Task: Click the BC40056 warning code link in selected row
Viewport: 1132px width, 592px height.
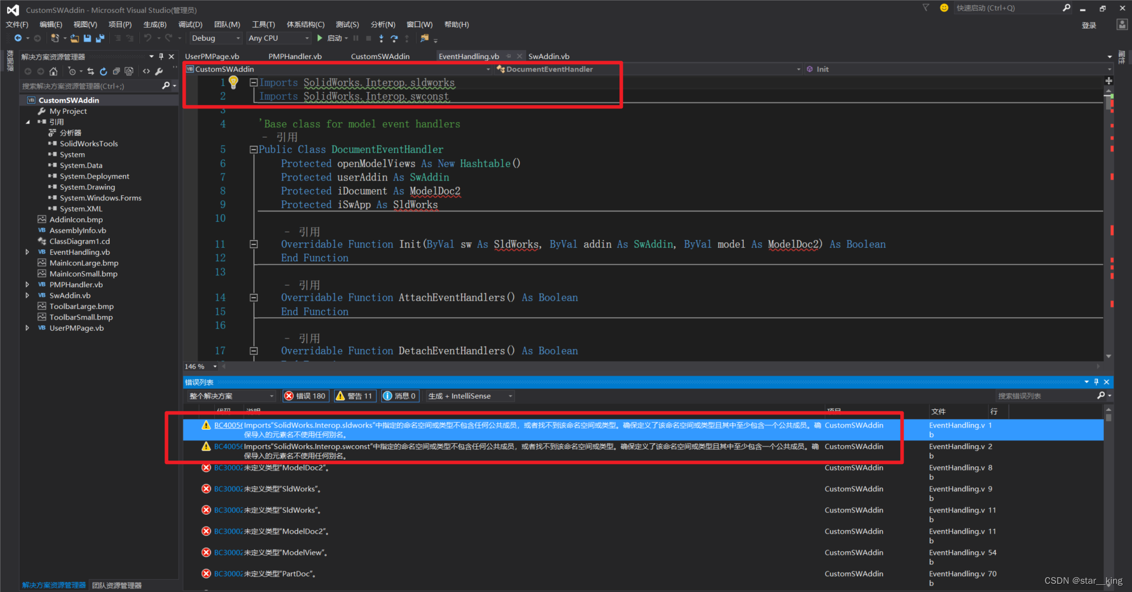Action: coord(228,425)
